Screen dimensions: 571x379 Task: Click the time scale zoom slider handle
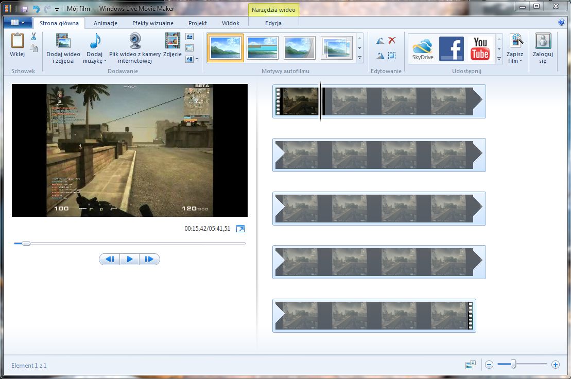(513, 364)
